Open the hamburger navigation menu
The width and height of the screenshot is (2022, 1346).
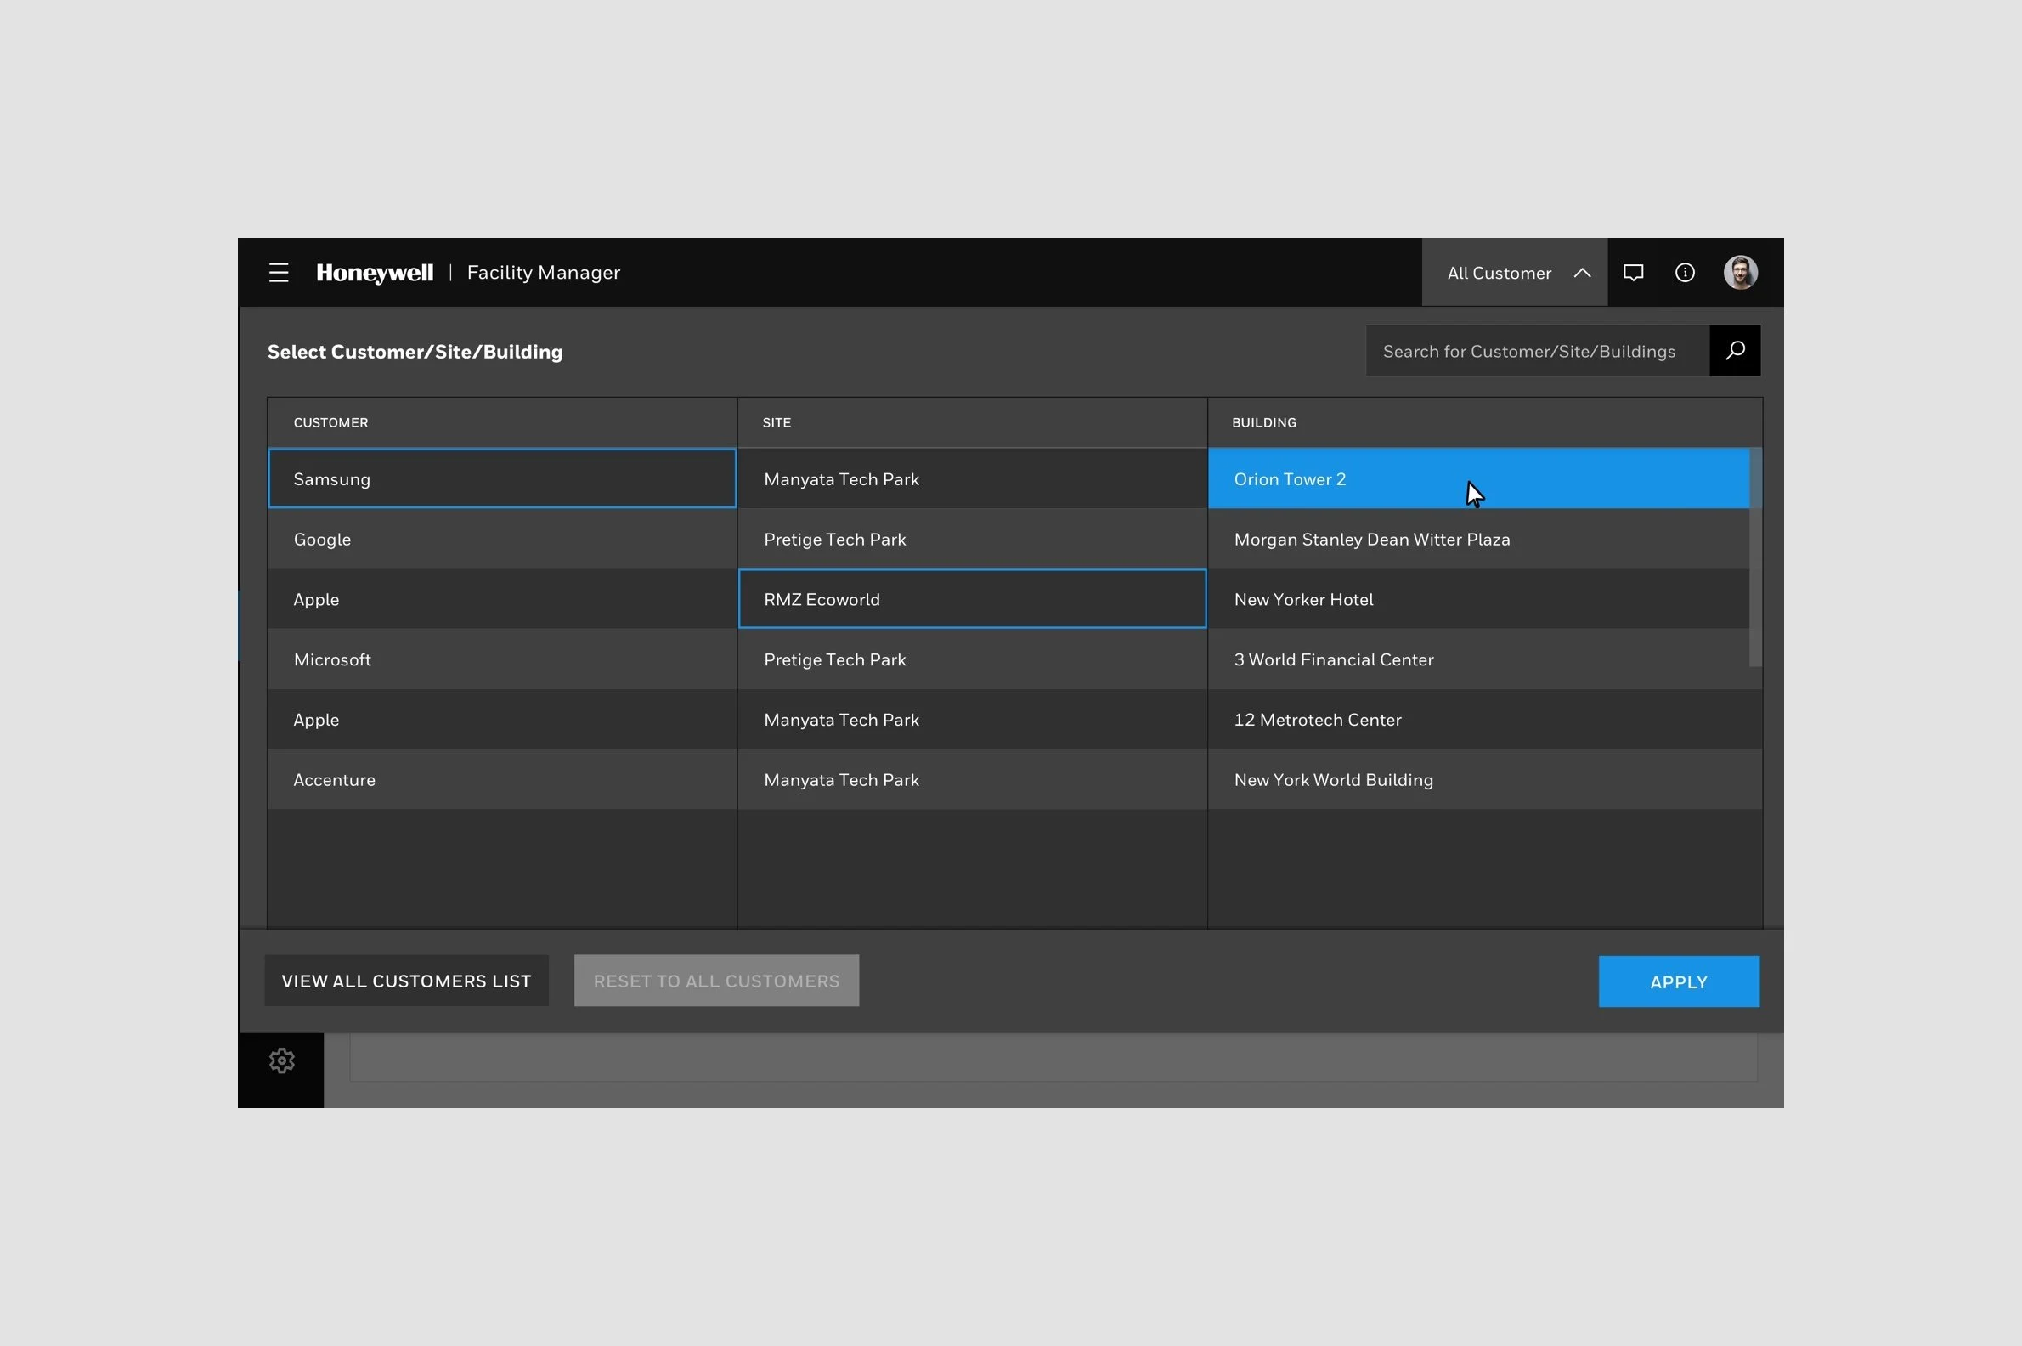(x=278, y=273)
